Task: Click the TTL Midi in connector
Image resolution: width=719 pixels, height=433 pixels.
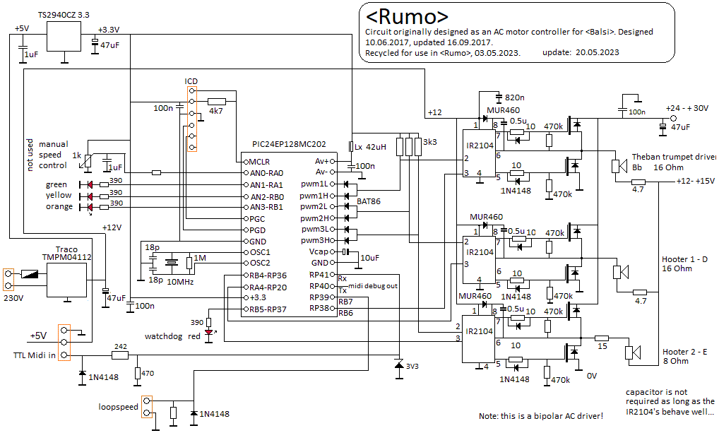Action: click(64, 343)
